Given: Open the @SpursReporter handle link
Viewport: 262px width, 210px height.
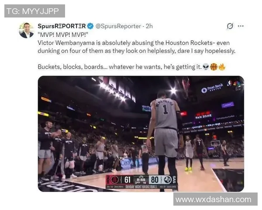Looking at the screenshot, I should coord(118,26).
